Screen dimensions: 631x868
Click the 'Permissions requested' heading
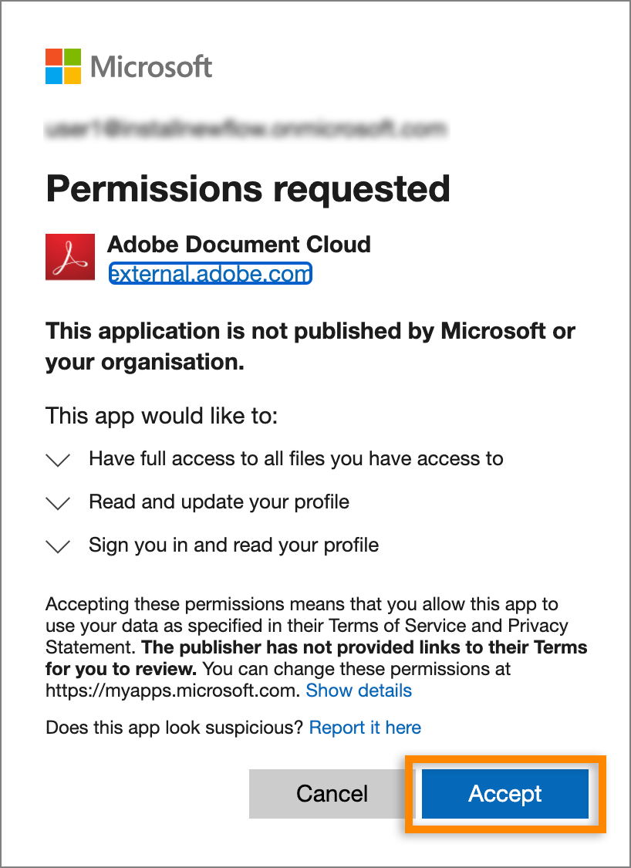(248, 188)
